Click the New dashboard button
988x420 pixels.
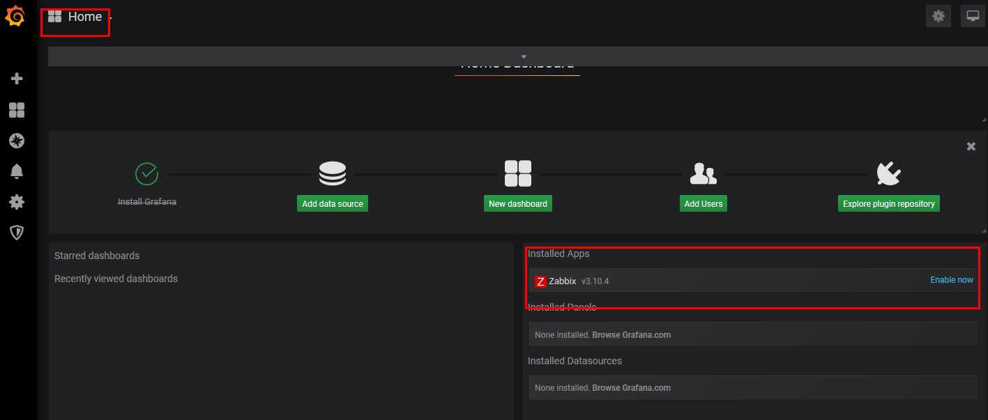[x=518, y=204]
